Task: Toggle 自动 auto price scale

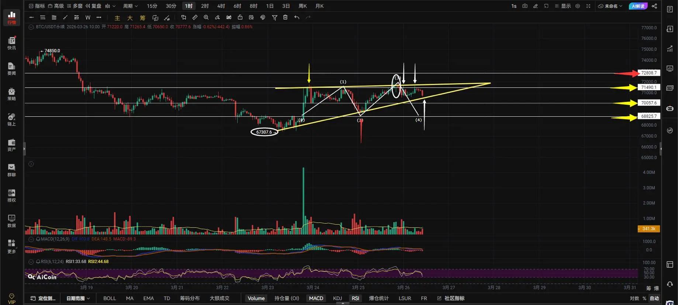Action: tap(654, 298)
